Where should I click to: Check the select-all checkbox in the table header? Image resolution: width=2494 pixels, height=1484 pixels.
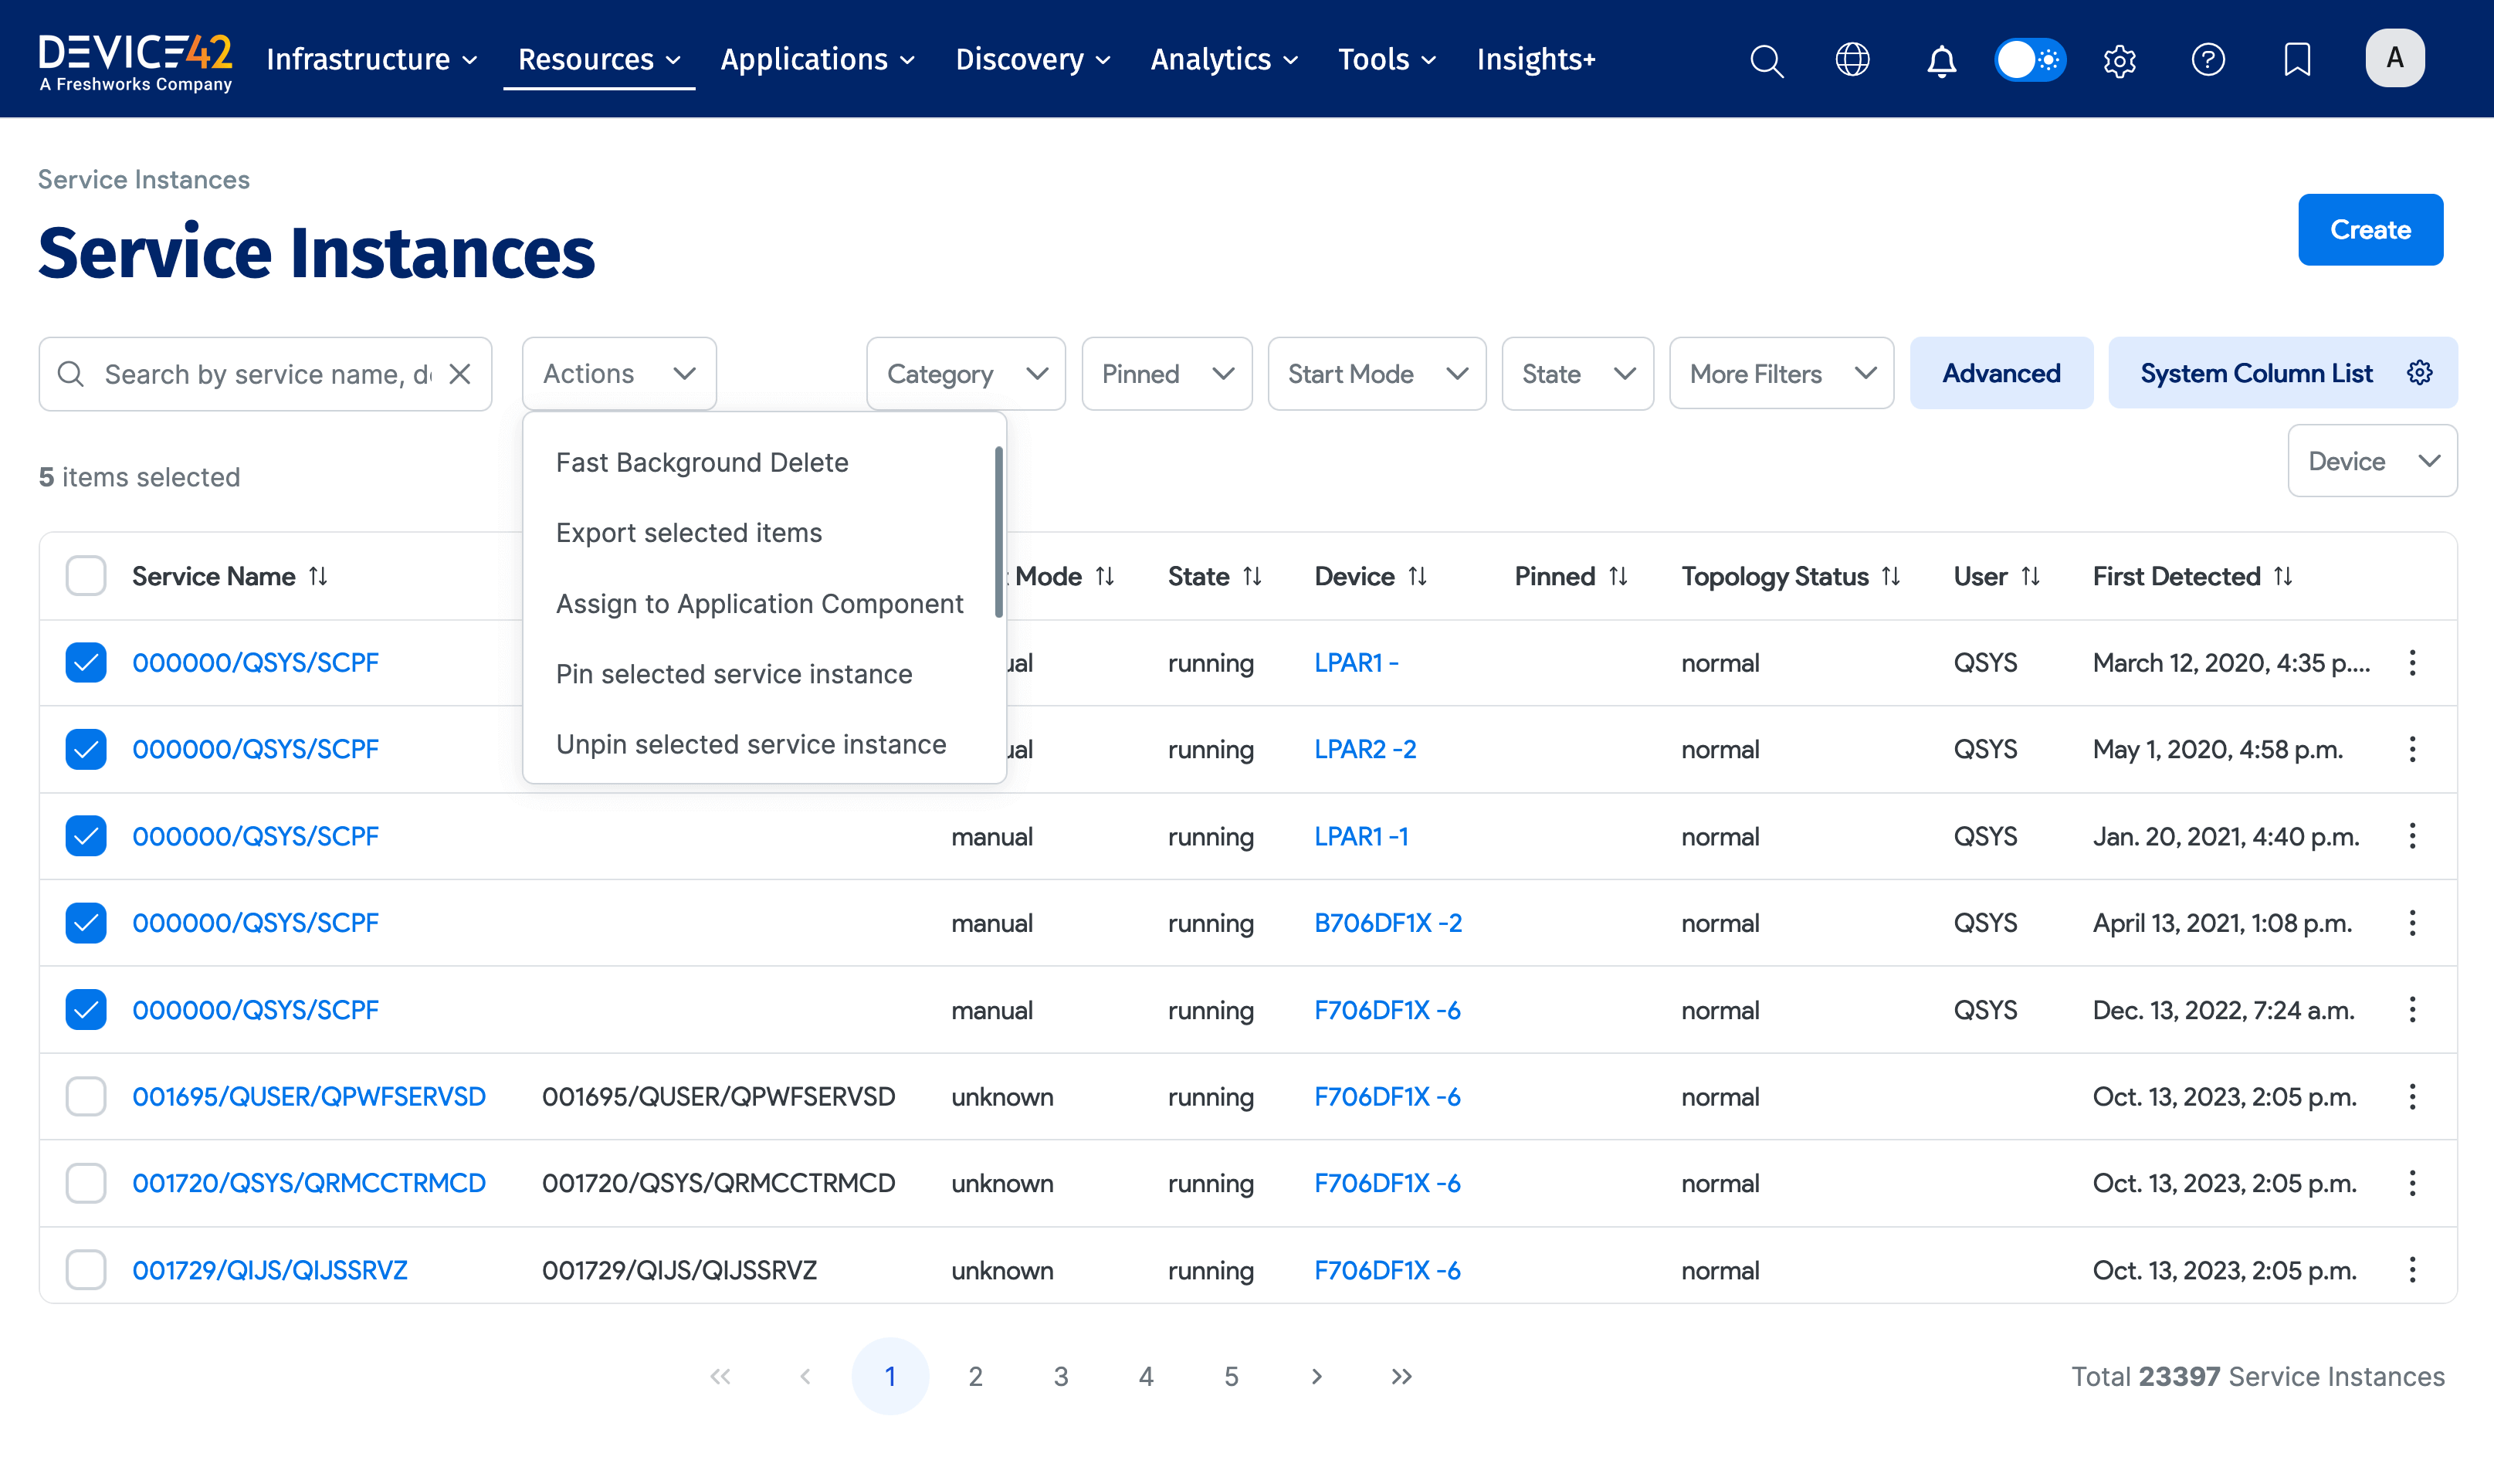(86, 575)
